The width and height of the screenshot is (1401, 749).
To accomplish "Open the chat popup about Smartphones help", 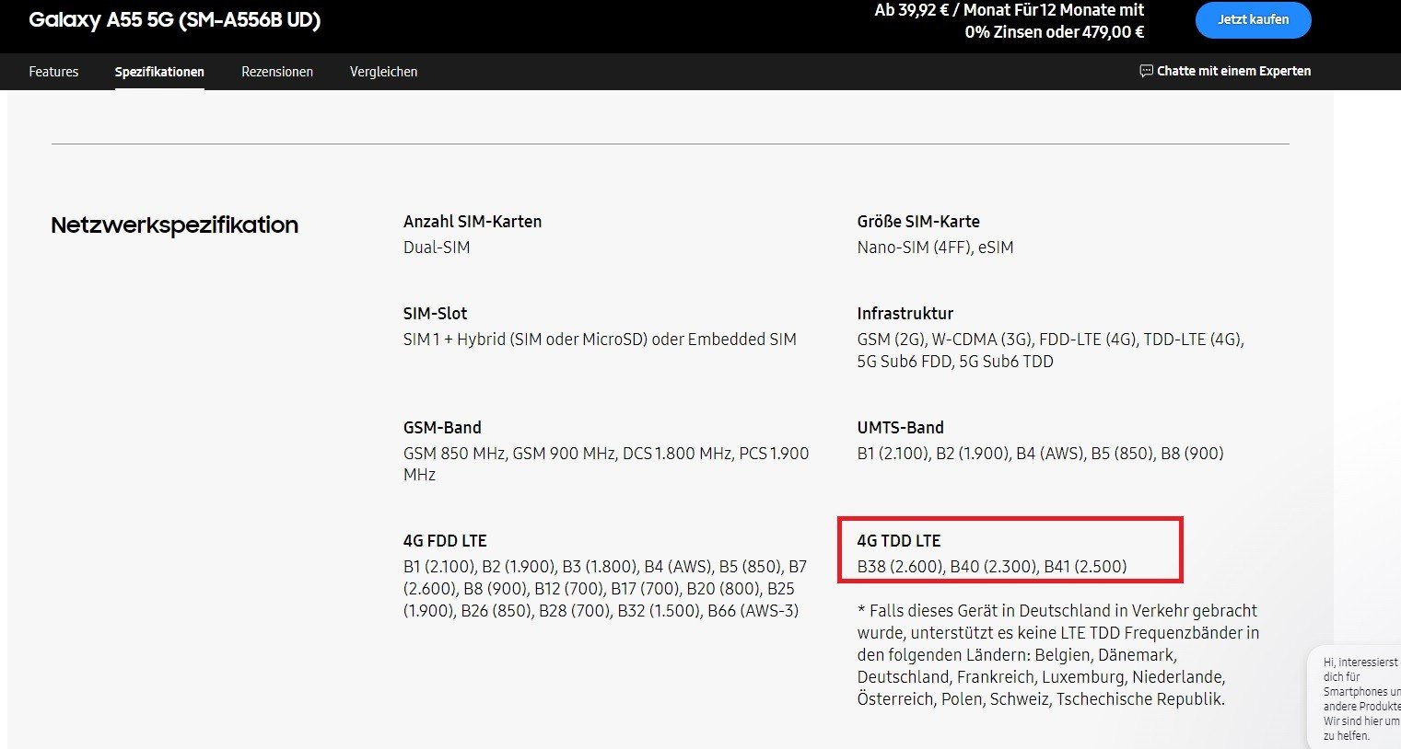I will tap(1360, 697).
